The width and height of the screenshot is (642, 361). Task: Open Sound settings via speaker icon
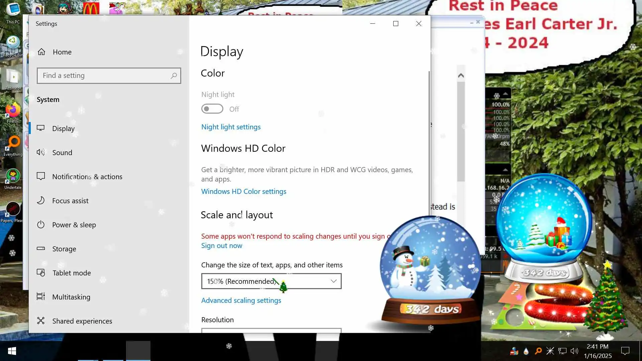(x=41, y=152)
